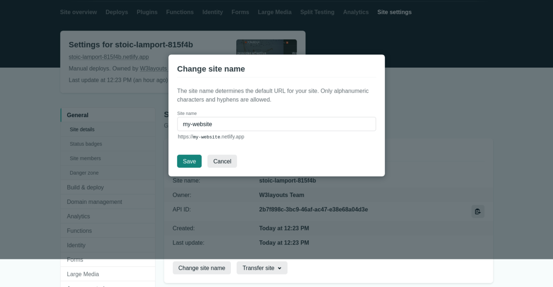
Task: Select Site overview in top navigation
Action: [x=78, y=12]
